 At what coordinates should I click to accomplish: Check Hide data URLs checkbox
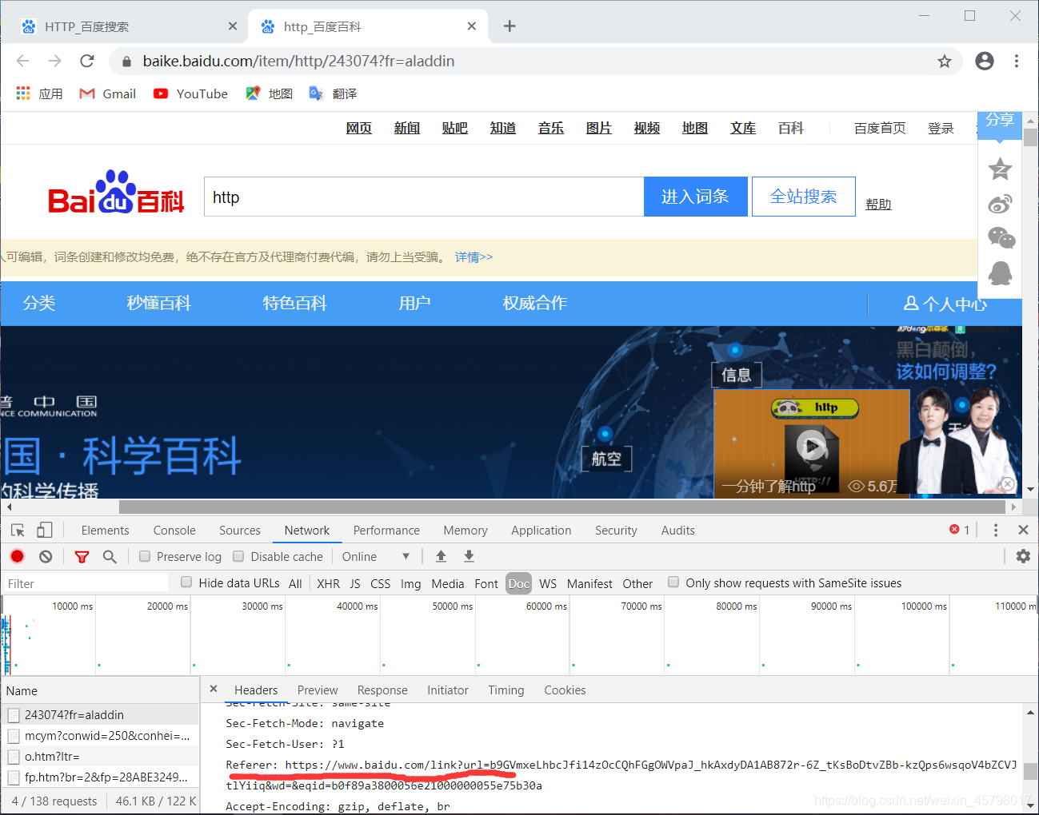pyautogui.click(x=186, y=582)
